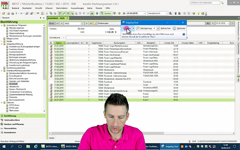Collapse Finanzbuchführung auswerten tree node

(x=1, y=71)
